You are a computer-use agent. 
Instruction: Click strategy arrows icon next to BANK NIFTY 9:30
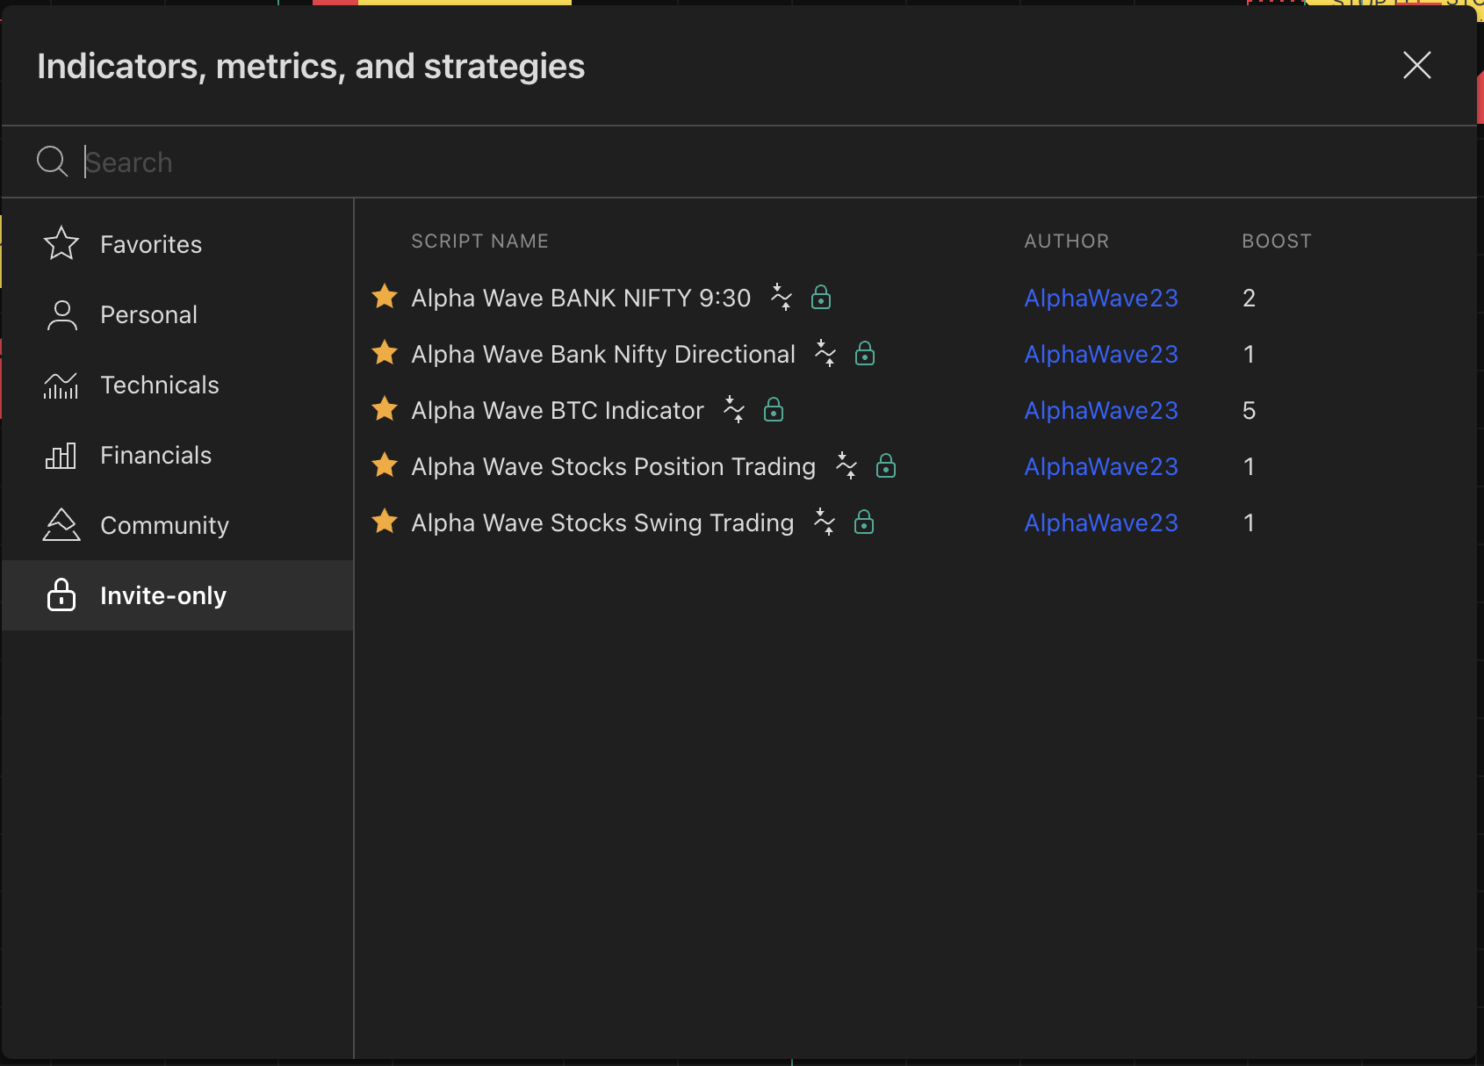[x=782, y=297]
